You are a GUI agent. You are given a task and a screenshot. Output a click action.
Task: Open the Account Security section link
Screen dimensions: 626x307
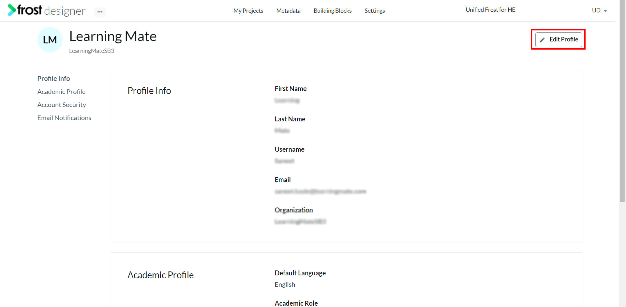[62, 105]
